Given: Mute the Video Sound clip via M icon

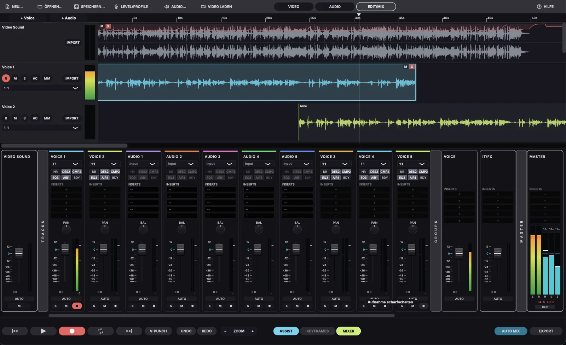Looking at the screenshot, I should (x=102, y=26).
